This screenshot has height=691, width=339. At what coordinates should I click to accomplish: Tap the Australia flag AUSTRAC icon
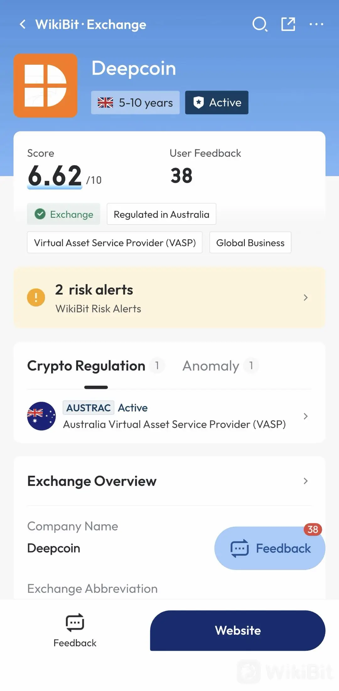pos(41,416)
